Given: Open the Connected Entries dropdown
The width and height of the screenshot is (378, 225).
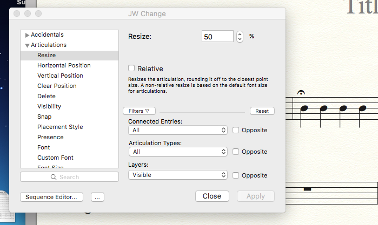Looking at the screenshot, I should [177, 130].
